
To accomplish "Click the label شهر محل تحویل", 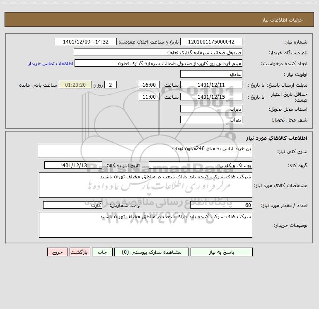I will point(290,120).
